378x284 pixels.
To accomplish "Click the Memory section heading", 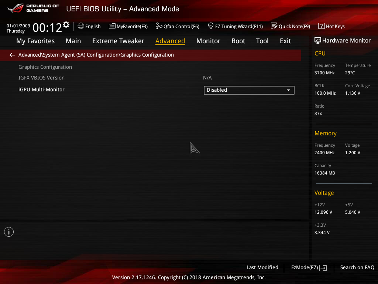I will (x=326, y=133).
